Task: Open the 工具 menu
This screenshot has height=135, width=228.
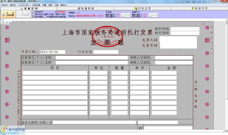Action: (x=56, y=5)
